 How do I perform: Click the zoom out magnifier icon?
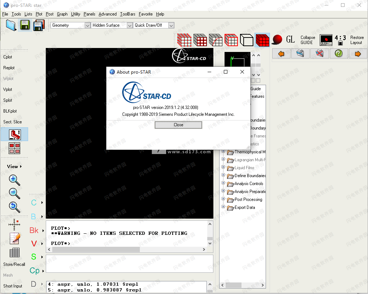click(14, 193)
